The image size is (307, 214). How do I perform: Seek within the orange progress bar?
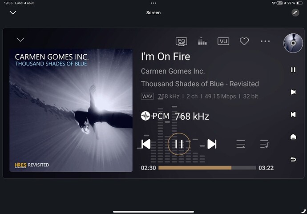[x=207, y=168]
